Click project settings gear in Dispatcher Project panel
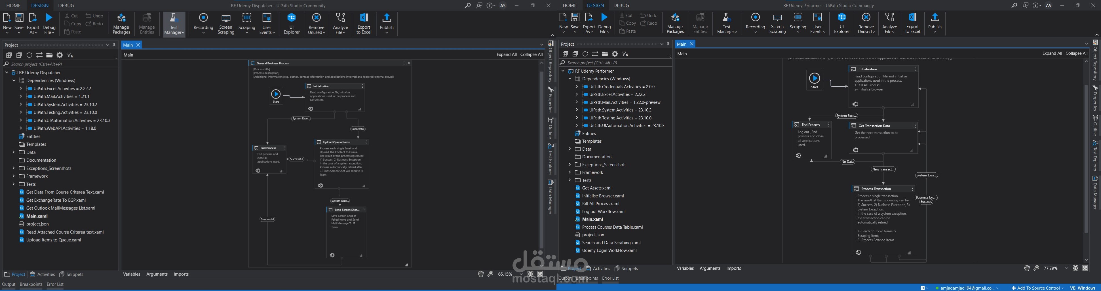The height and width of the screenshot is (291, 1101). click(x=60, y=55)
